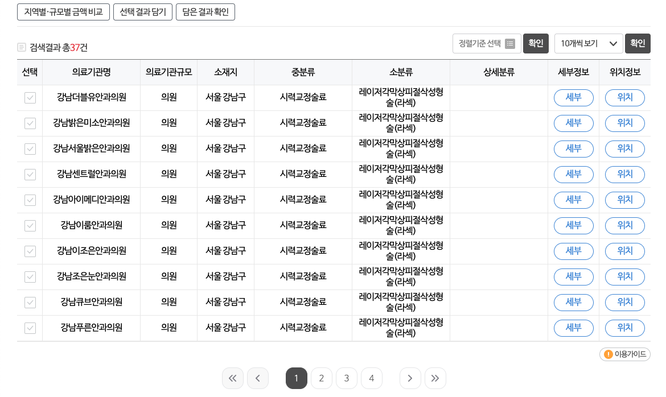
Task: Click the first-page double-left arrow icon
Action: click(233, 378)
